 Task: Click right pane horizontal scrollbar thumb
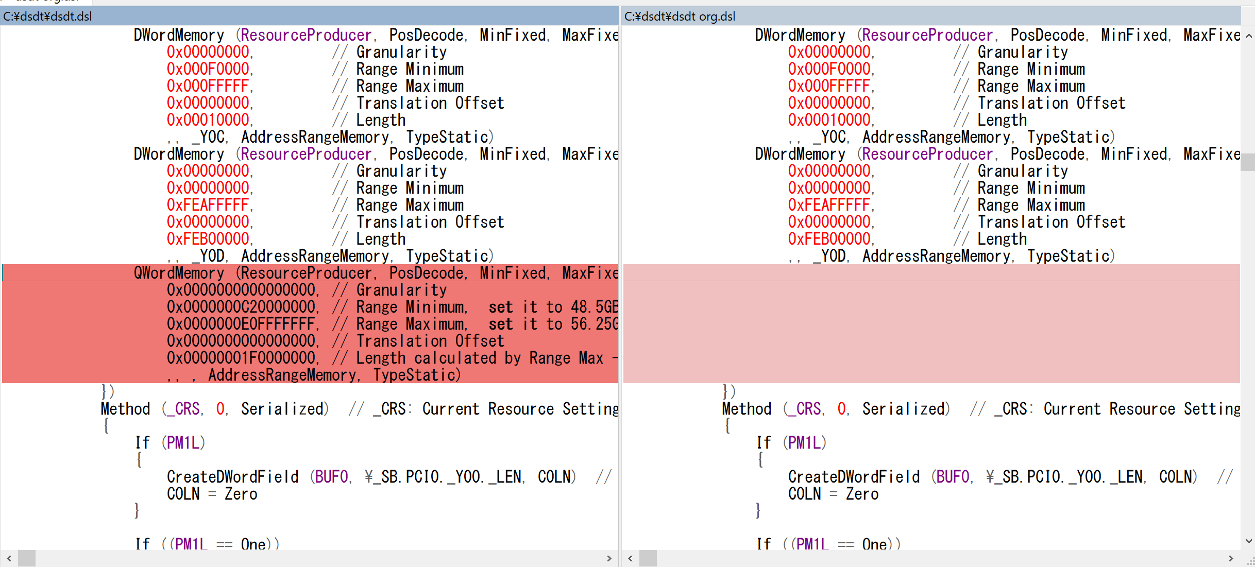(x=648, y=558)
